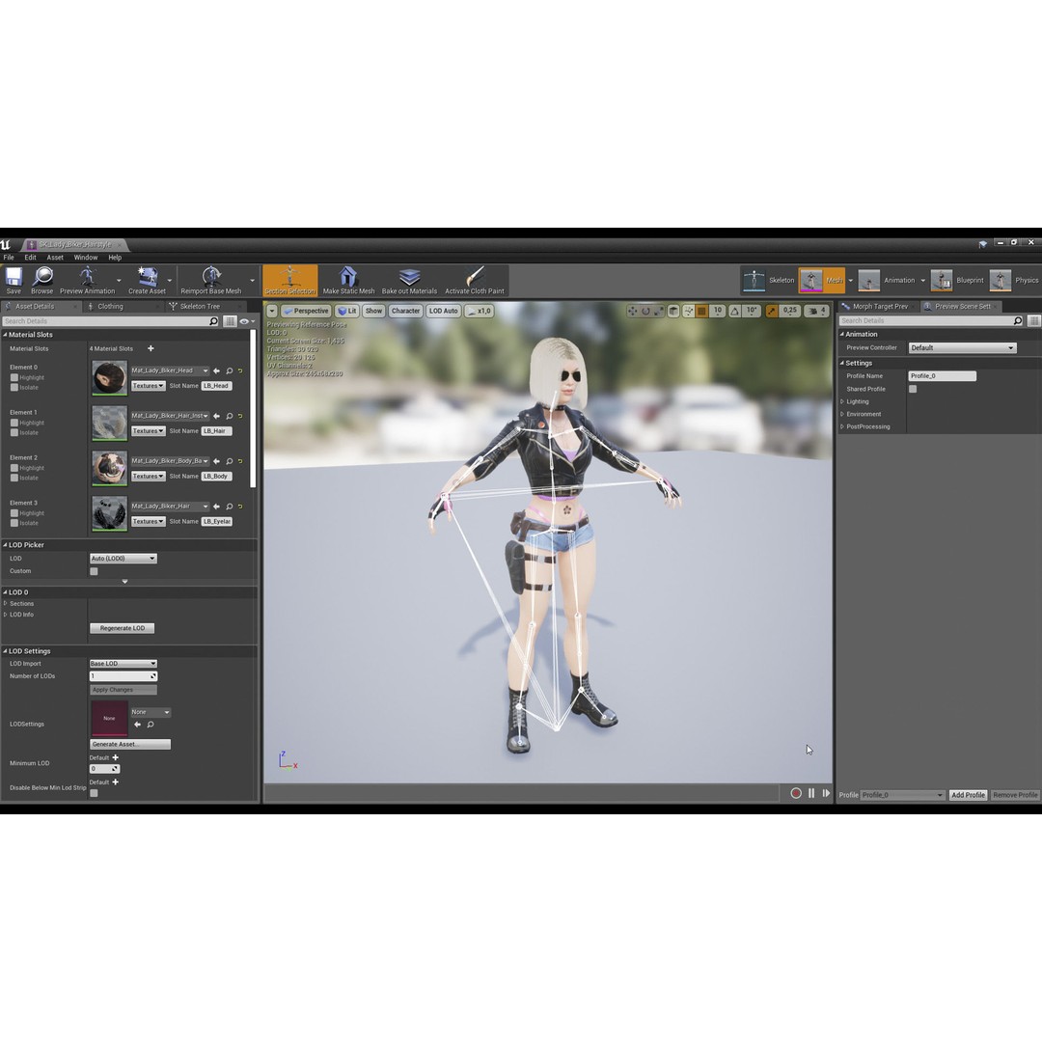This screenshot has height=1042, width=1042.
Task: Toggle rotation snapping triangle icon
Action: (735, 311)
